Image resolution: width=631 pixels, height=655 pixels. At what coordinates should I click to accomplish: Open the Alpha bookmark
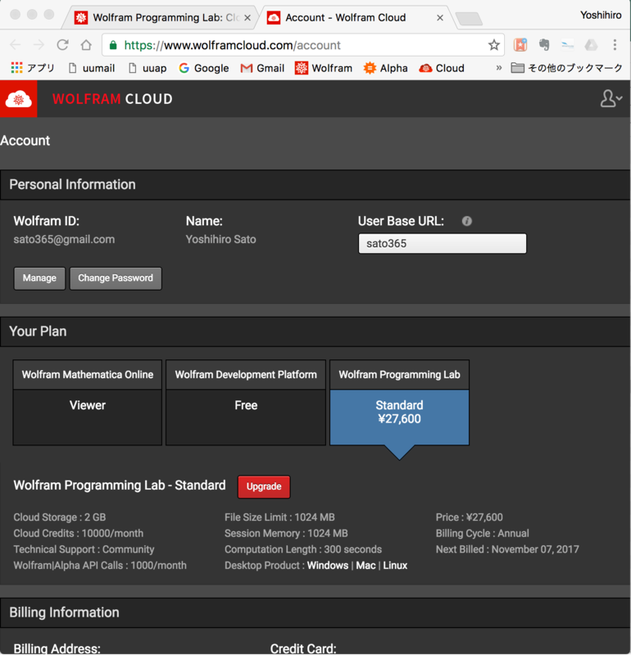pyautogui.click(x=385, y=68)
